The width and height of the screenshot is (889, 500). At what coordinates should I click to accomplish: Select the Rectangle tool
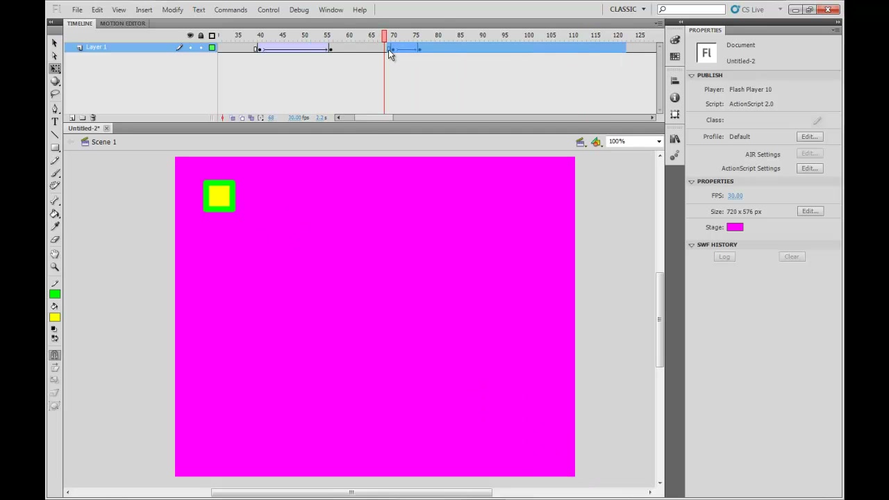point(55,147)
